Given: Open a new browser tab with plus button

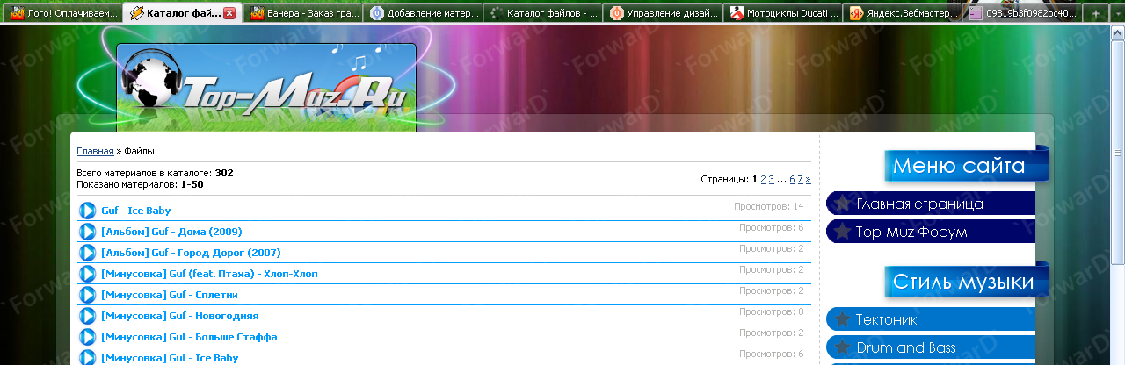Looking at the screenshot, I should click(1095, 13).
